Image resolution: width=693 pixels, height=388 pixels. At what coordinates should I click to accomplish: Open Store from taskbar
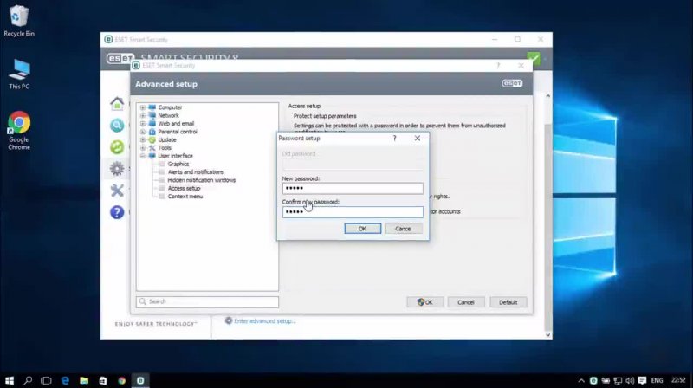(x=102, y=380)
